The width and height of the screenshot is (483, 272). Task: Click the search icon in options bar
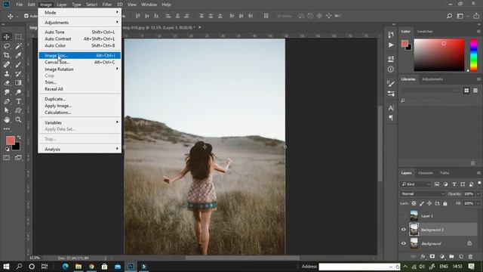point(450,16)
